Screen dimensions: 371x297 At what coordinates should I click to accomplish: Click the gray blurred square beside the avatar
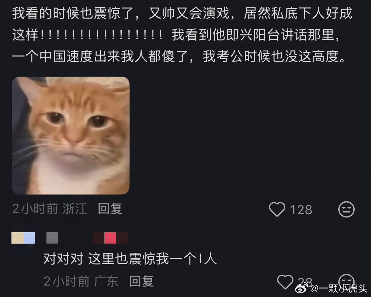click(52, 238)
